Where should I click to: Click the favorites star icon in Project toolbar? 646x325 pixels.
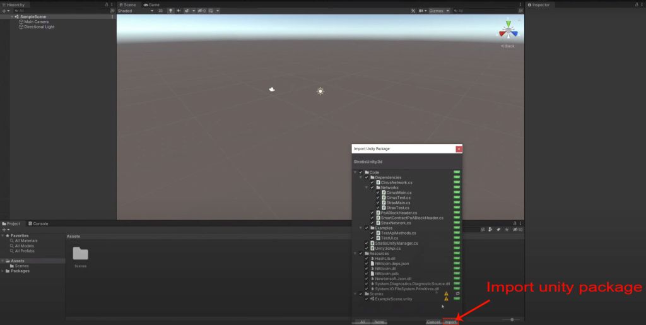point(507,230)
